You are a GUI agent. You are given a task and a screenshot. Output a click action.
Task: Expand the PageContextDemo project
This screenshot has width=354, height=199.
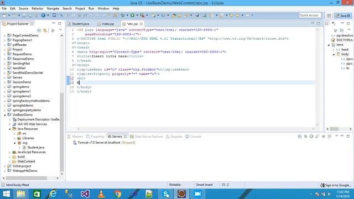4,35
